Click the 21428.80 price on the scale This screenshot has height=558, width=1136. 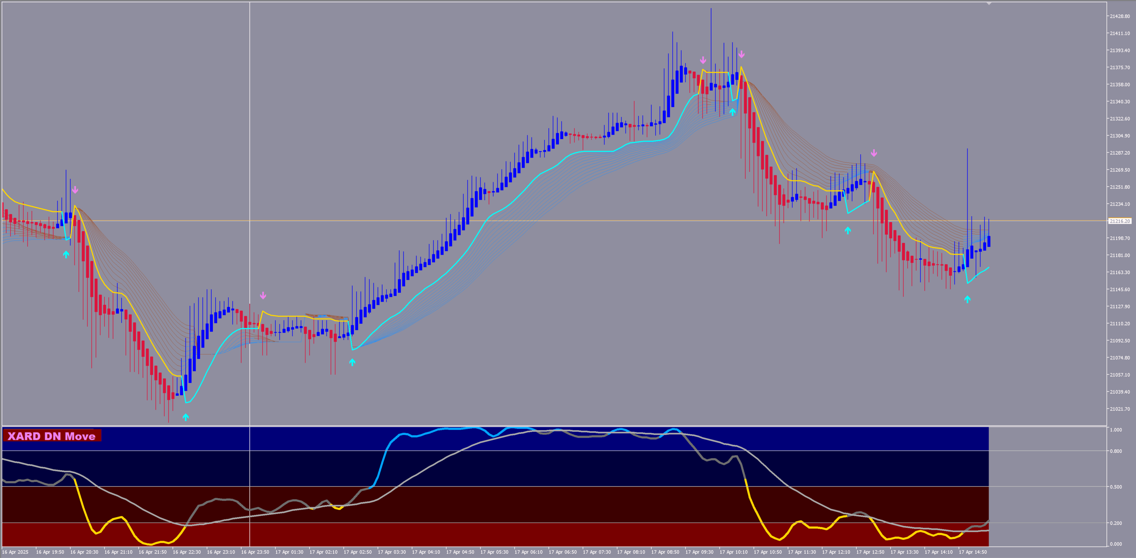click(1120, 16)
